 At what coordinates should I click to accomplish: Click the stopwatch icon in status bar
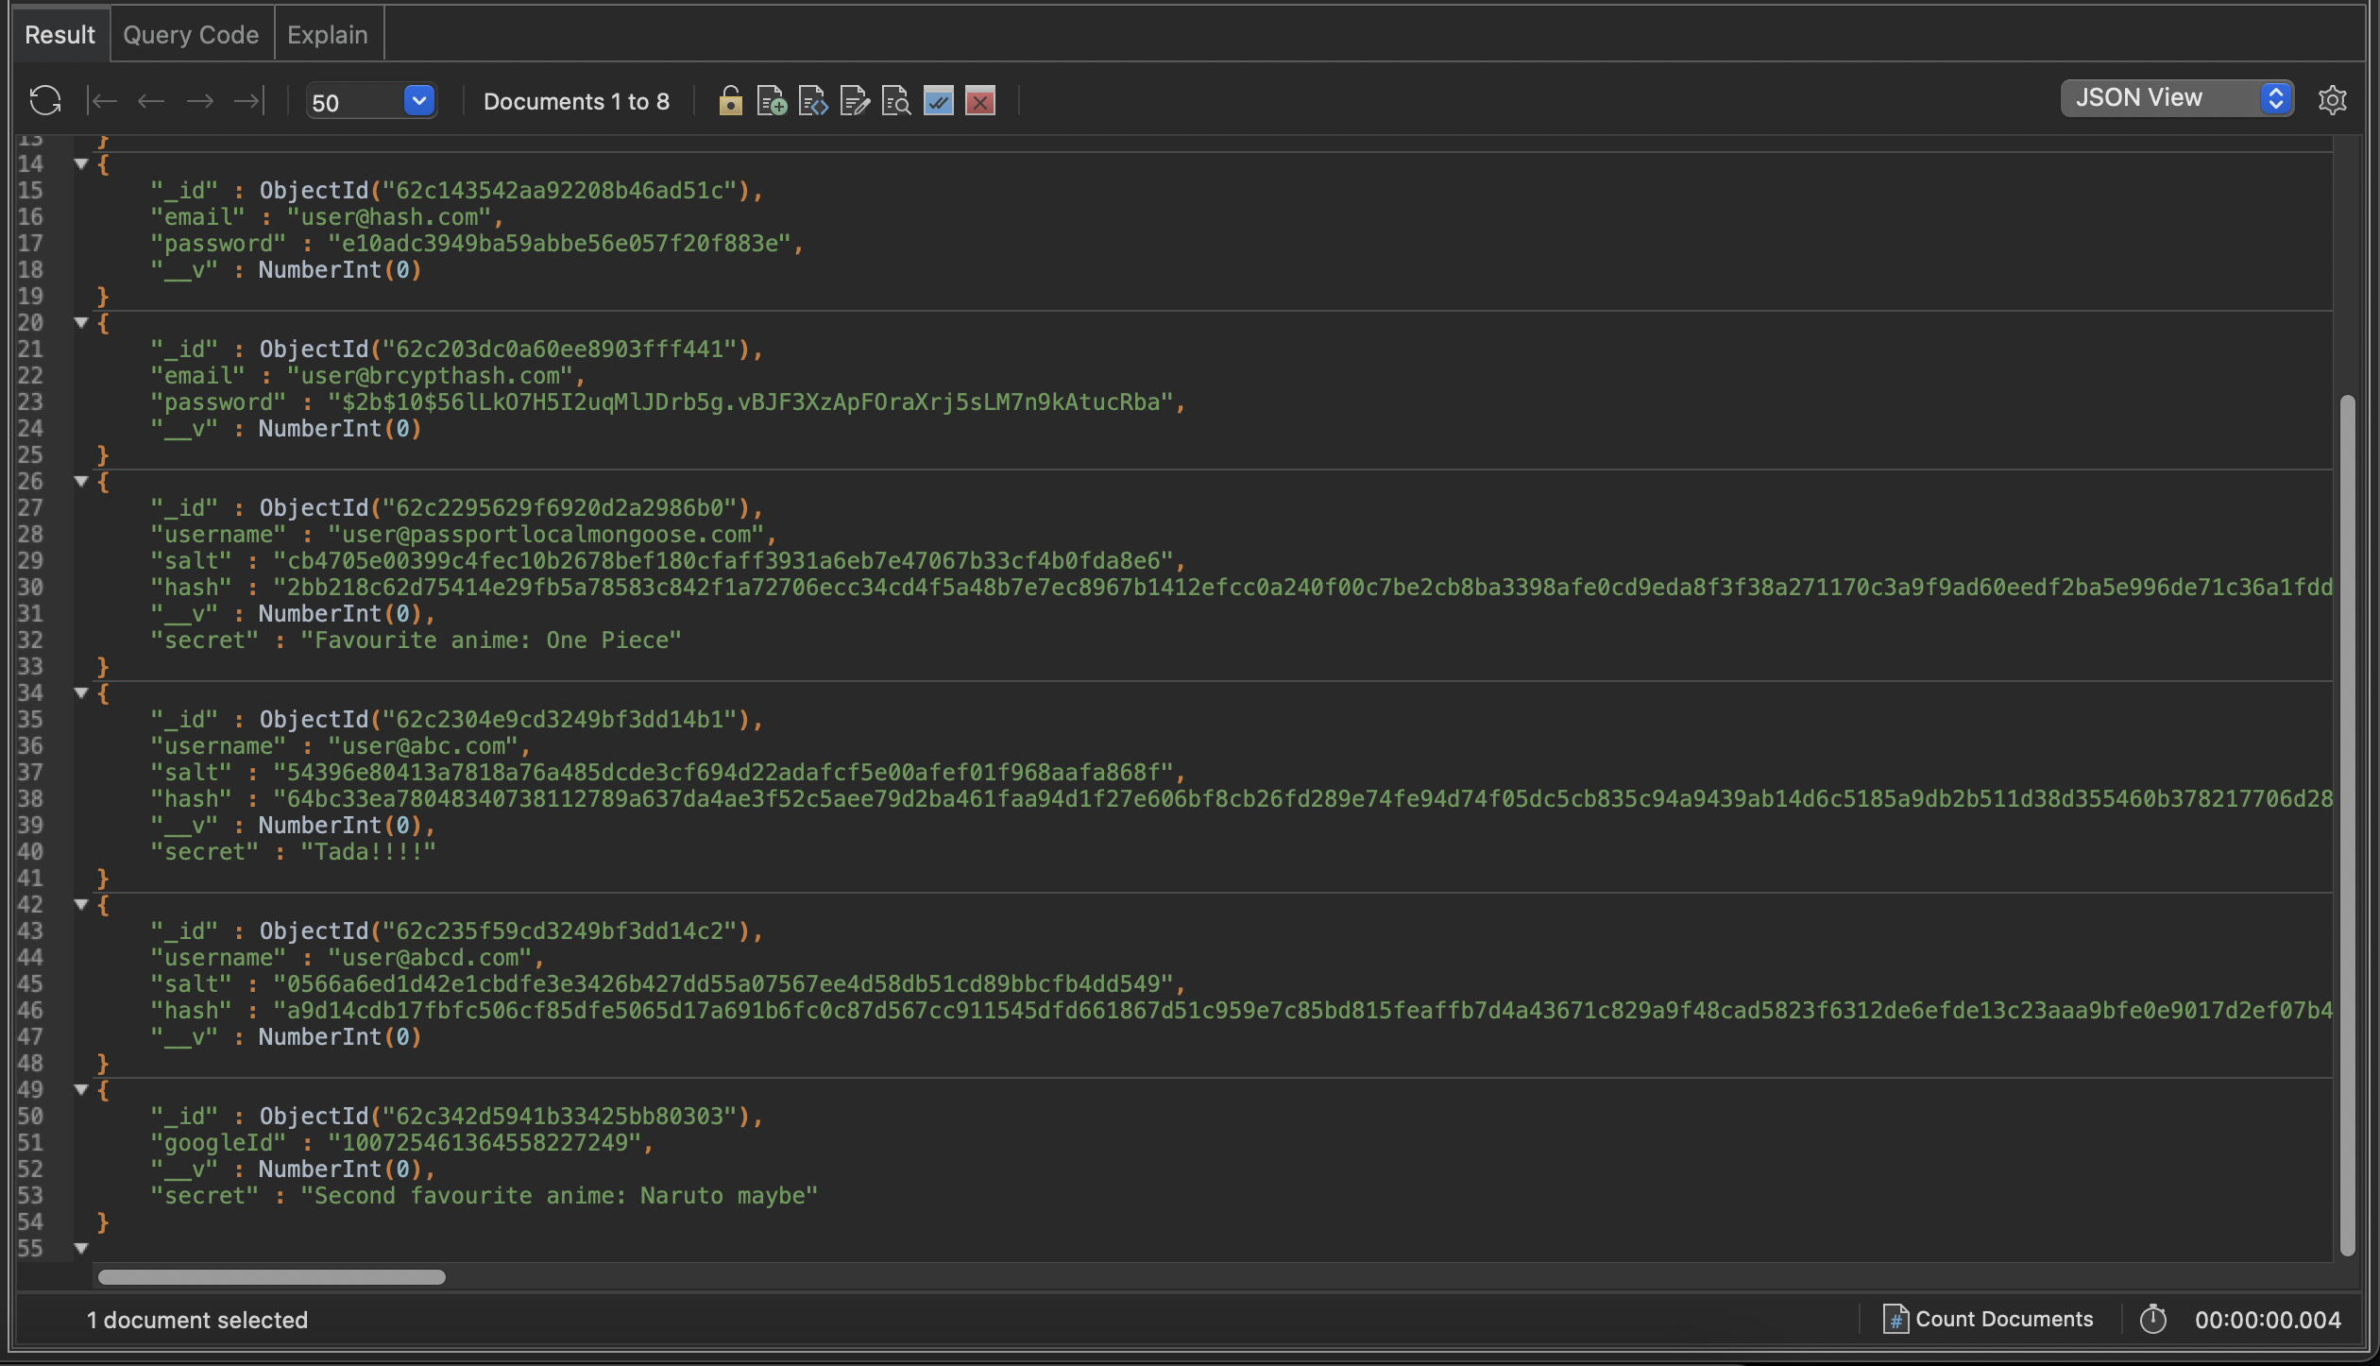point(2152,1319)
